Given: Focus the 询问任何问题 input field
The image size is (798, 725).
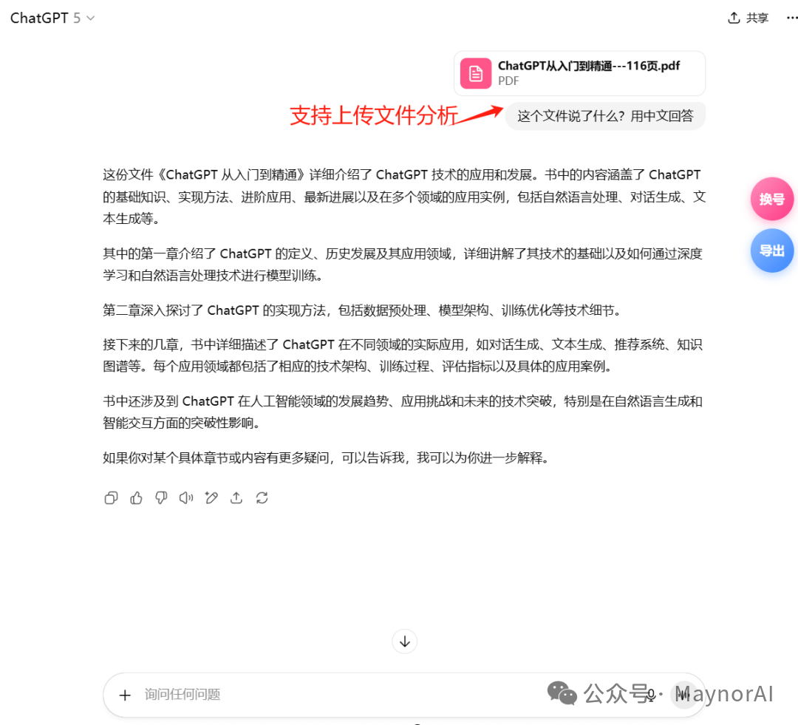Looking at the screenshot, I should coord(296,695).
